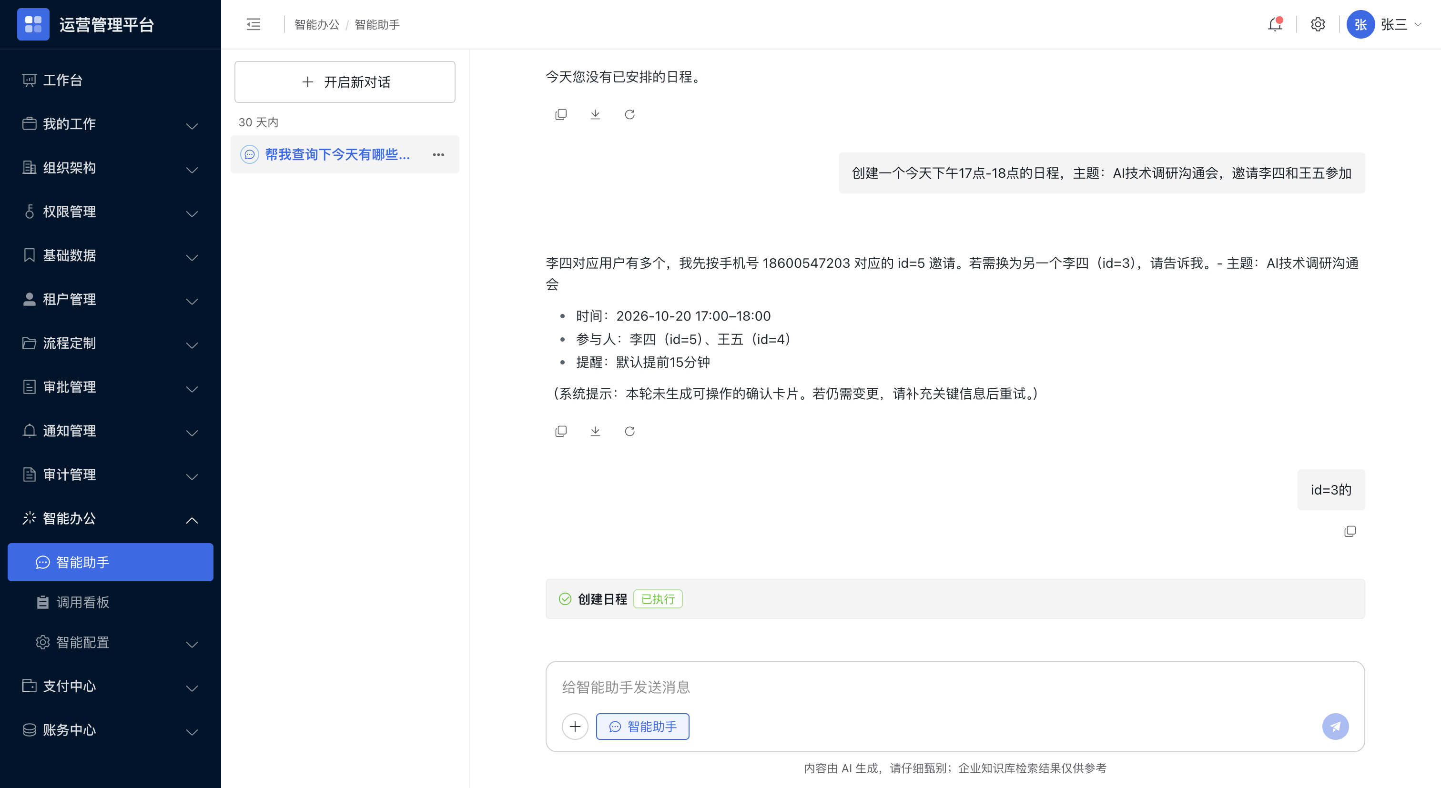The height and width of the screenshot is (788, 1441).
Task: Expand 账务中心 menu
Action: tap(110, 730)
